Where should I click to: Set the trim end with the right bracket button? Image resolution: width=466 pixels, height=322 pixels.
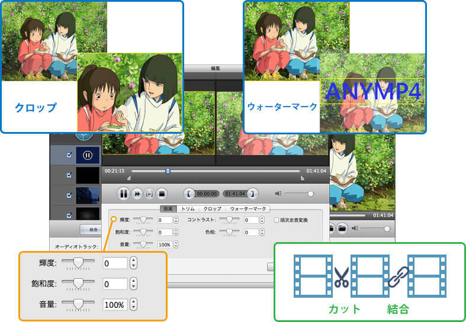pyautogui.click(x=253, y=194)
